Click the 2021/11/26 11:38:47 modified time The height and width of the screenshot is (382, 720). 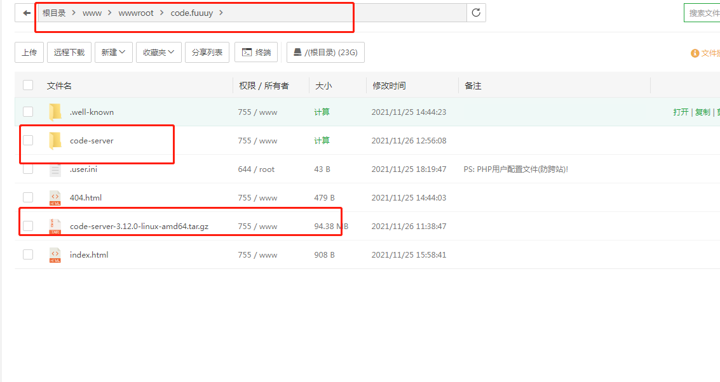pos(409,226)
